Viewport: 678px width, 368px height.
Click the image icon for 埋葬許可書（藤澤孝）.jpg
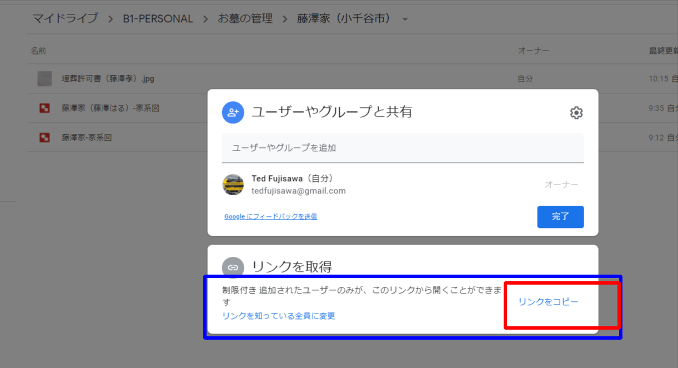tap(44, 78)
